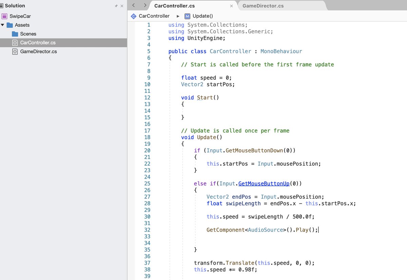Click the Start() method name
407x280 pixels.
[x=205, y=97]
